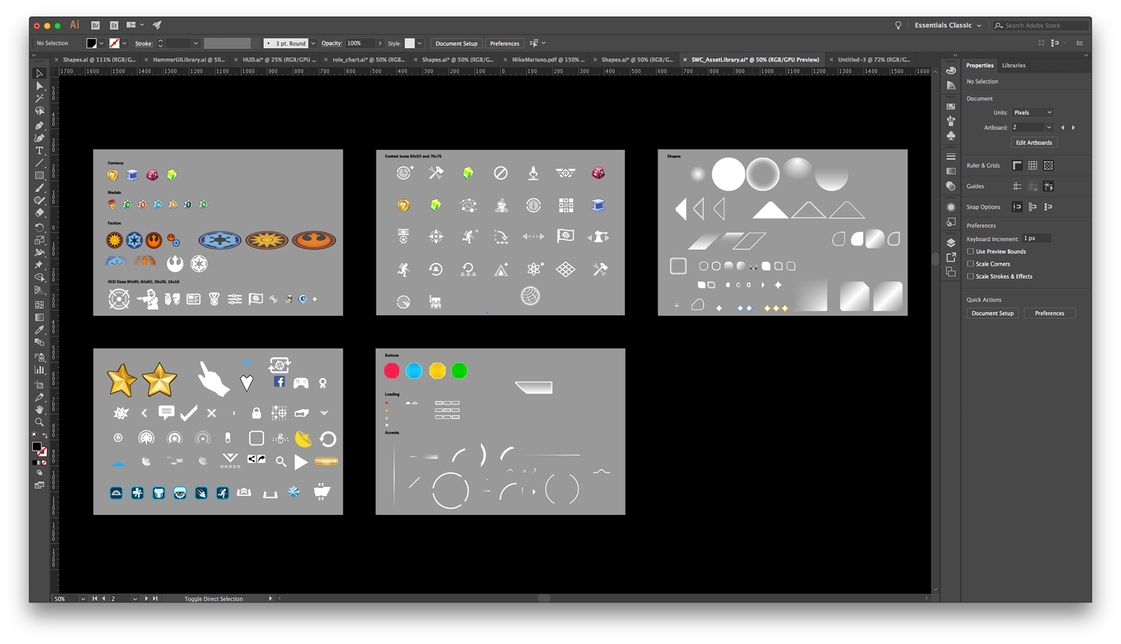Screen dimensions: 1121x644
Task: Select the Magic Wand tool
Action: tap(39, 99)
